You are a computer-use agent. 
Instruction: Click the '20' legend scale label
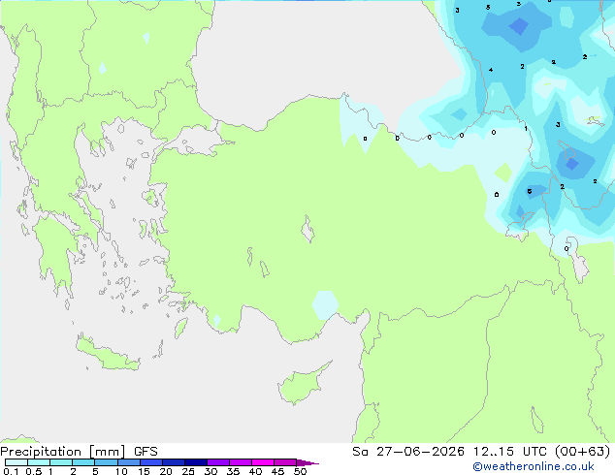pyautogui.click(x=166, y=471)
